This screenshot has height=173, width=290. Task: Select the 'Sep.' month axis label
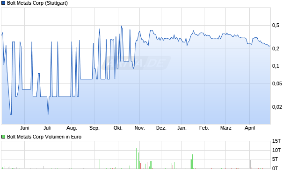click(94, 128)
